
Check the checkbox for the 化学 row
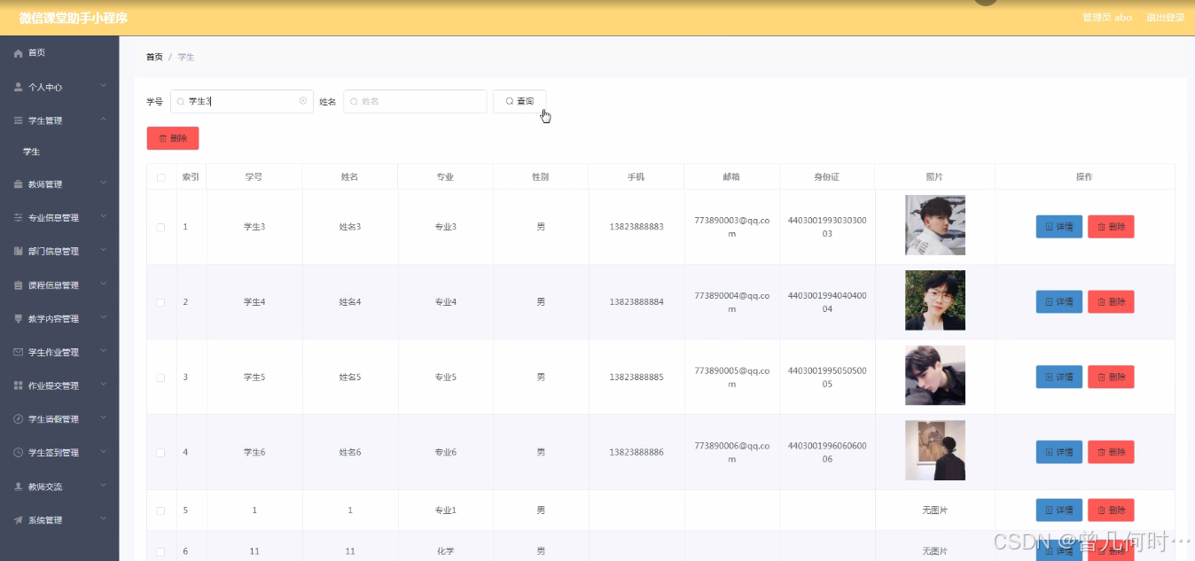point(161,551)
